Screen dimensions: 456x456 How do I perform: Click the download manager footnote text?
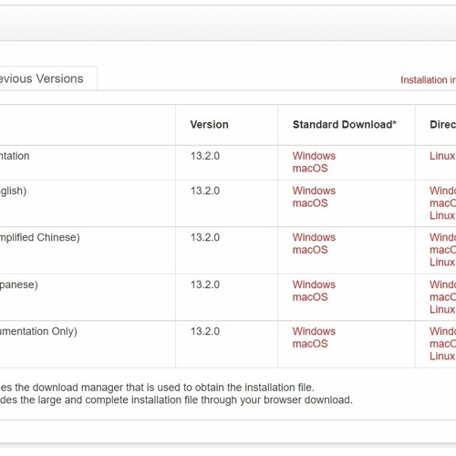click(157, 388)
